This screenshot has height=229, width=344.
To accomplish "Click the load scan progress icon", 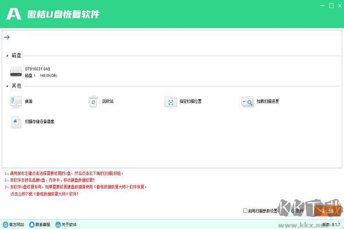I will (x=248, y=102).
